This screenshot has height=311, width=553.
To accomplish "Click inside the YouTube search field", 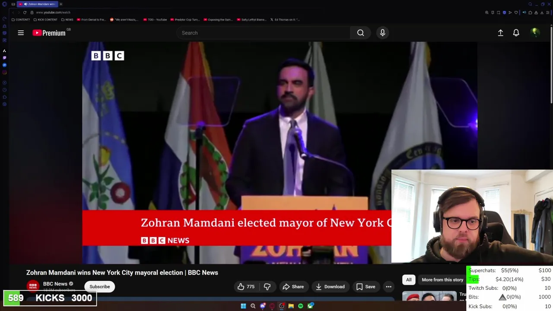I will 264,33.
